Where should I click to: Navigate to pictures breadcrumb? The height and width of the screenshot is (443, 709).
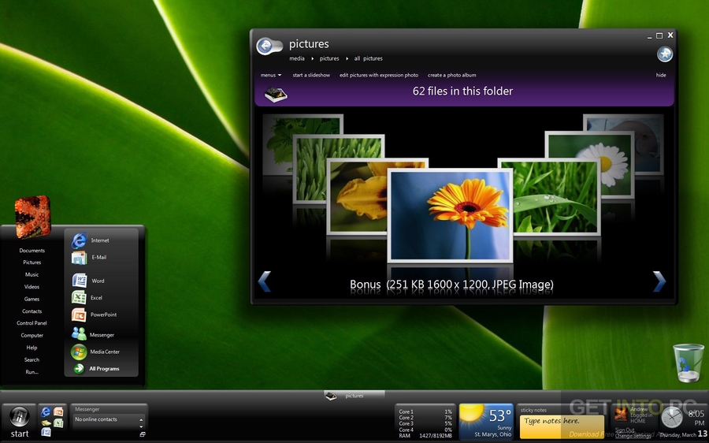(329, 58)
